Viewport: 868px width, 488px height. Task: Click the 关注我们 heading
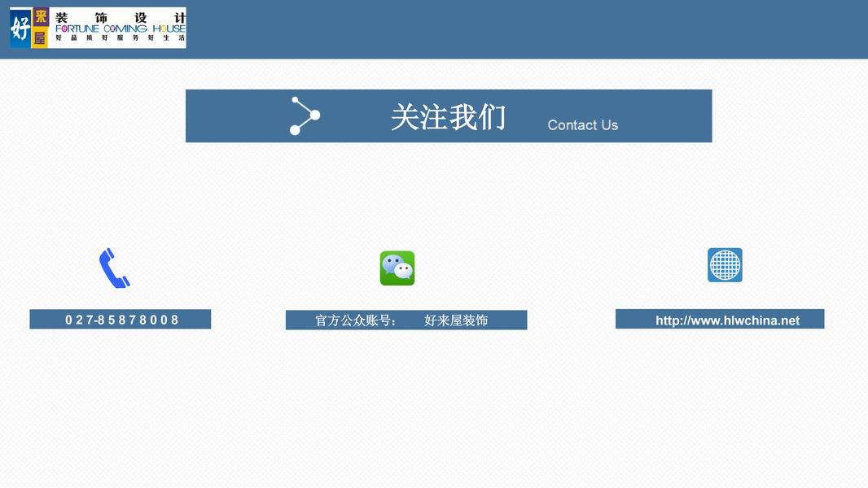click(x=448, y=116)
